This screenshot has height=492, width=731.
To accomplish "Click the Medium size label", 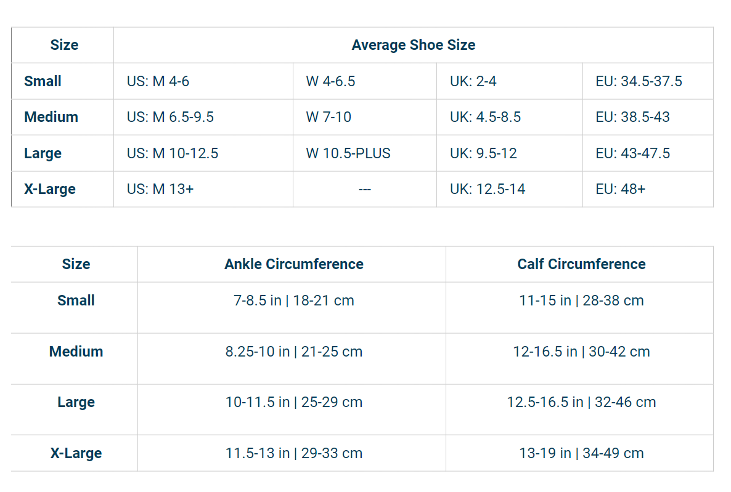I will point(51,117).
